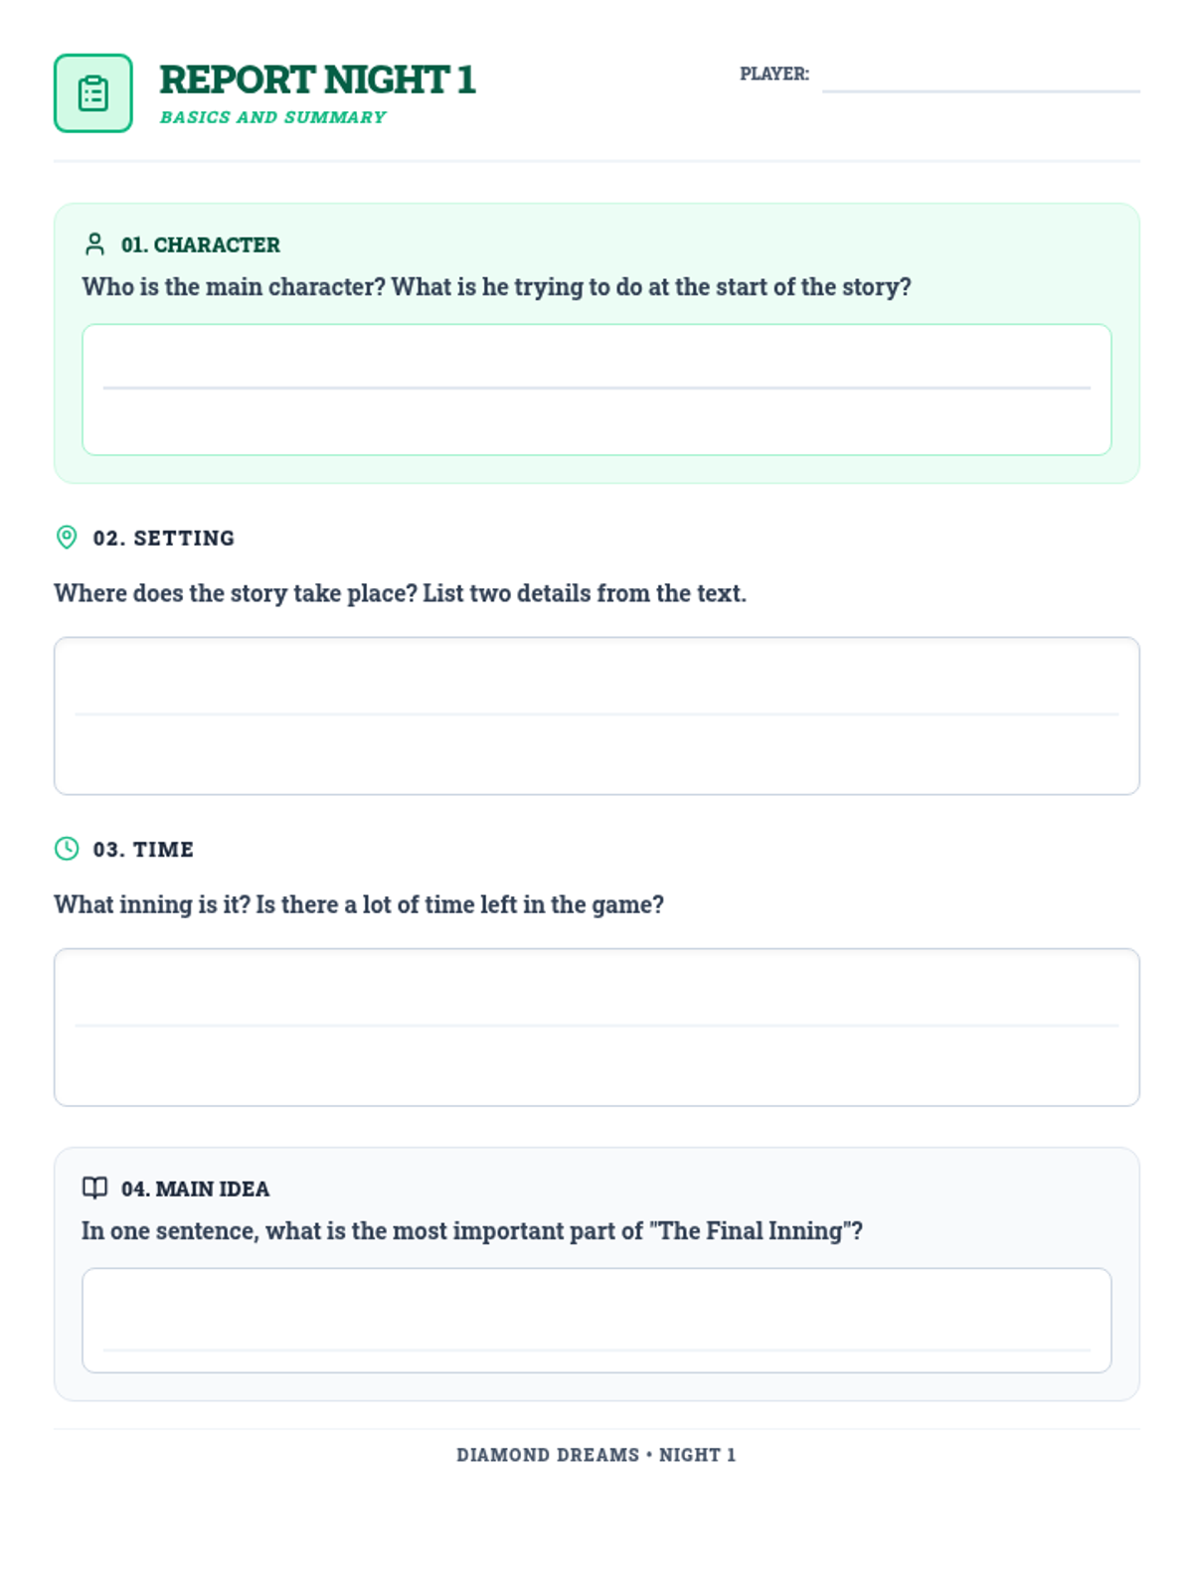
Task: Click the 02. Setting heading
Action: click(164, 538)
